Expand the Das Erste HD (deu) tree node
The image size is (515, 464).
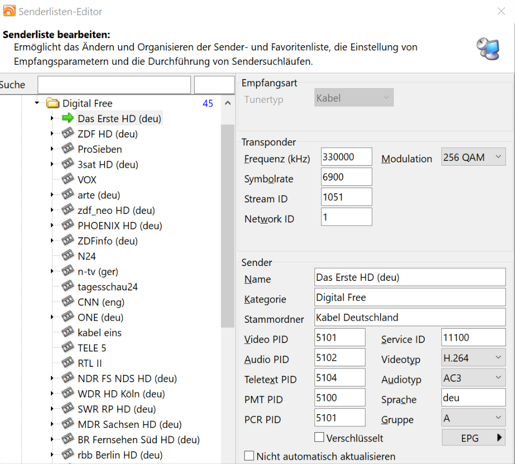(x=52, y=118)
